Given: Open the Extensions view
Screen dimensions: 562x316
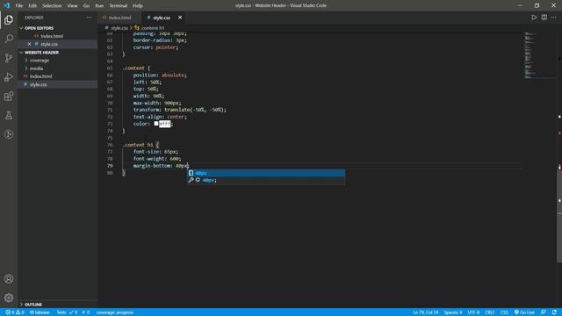Looking at the screenshot, I should [9, 96].
